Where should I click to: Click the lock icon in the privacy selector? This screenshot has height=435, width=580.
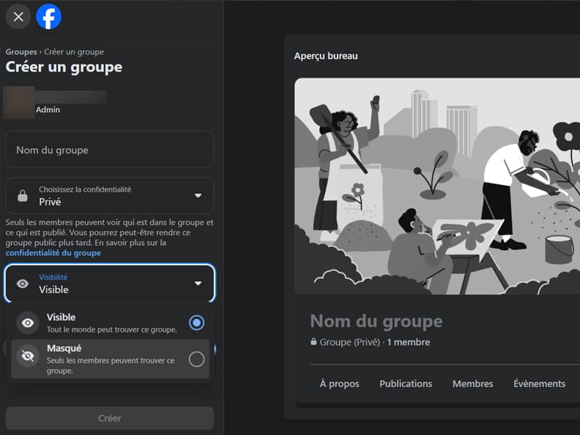pyautogui.click(x=22, y=196)
